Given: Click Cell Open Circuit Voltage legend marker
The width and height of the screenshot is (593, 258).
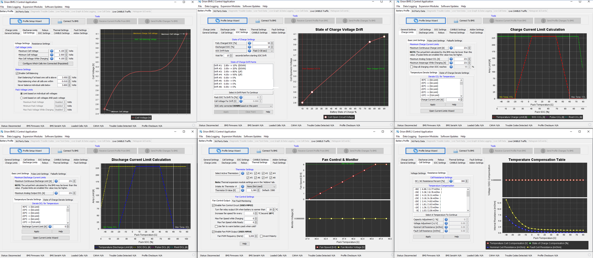Looking at the screenshot, I should pos(326,117).
